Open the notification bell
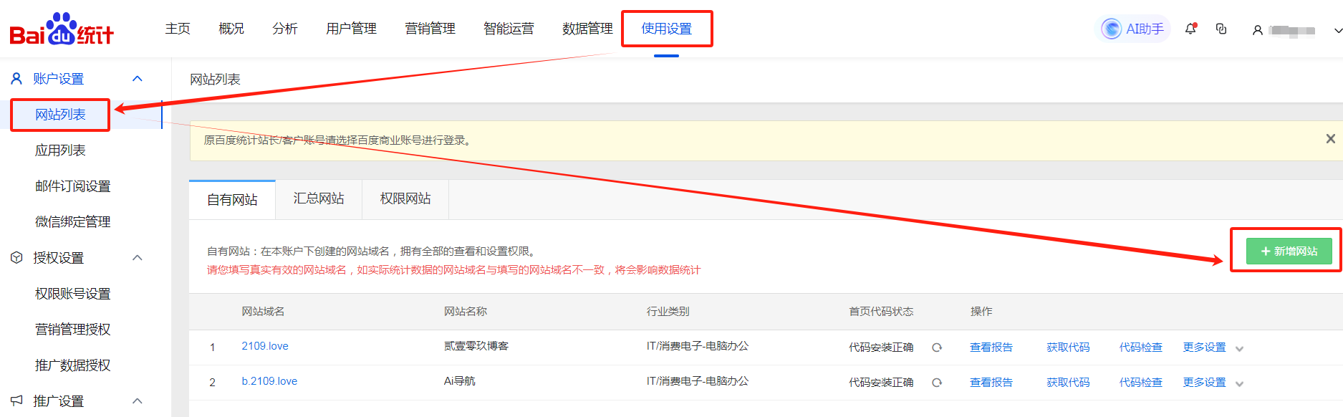 point(1190,29)
